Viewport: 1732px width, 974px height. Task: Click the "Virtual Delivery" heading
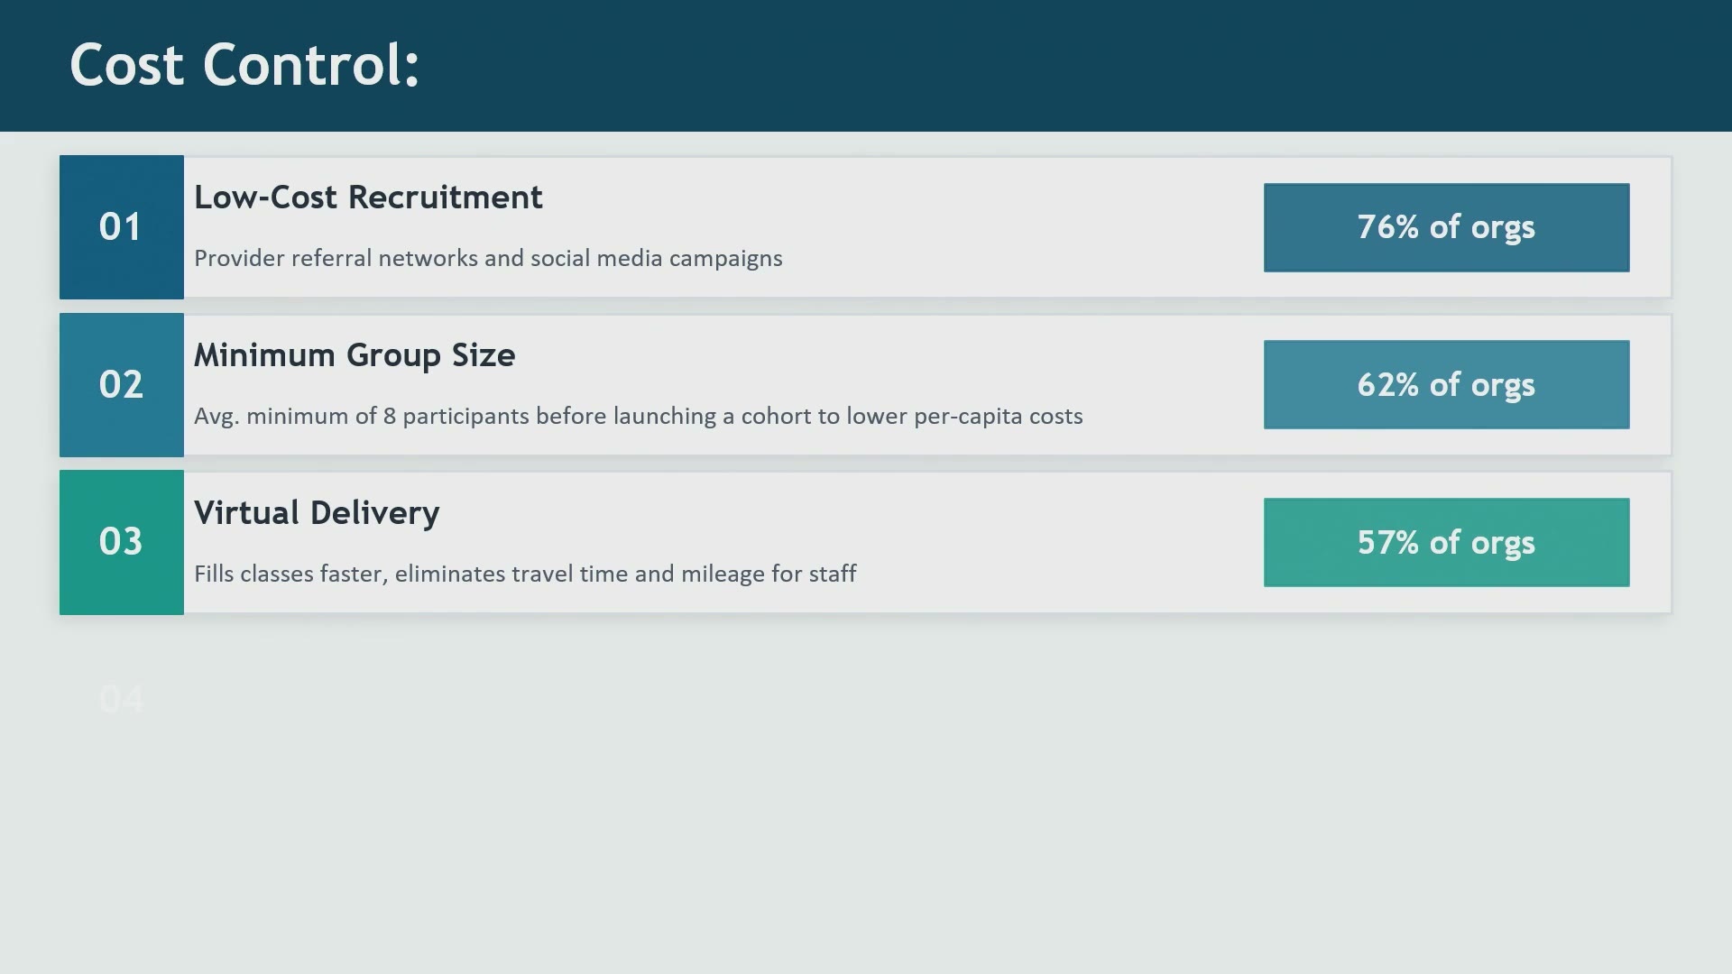(317, 513)
